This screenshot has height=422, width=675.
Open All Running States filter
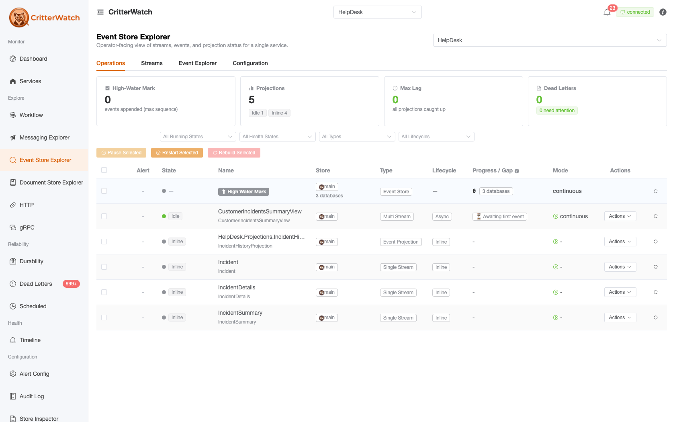pyautogui.click(x=198, y=137)
